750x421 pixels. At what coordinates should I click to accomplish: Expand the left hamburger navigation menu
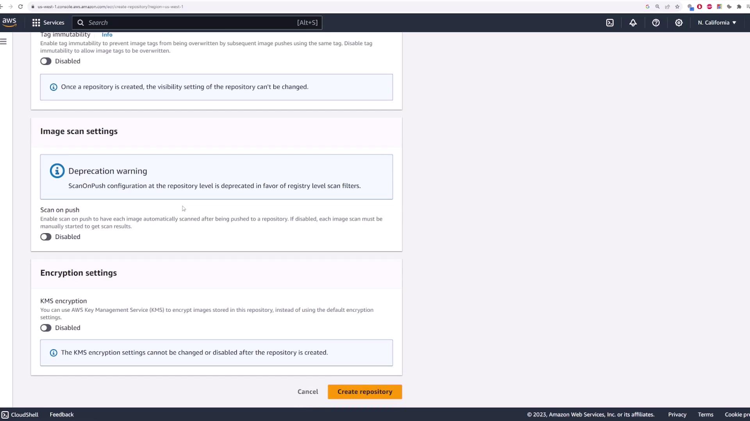coord(4,41)
